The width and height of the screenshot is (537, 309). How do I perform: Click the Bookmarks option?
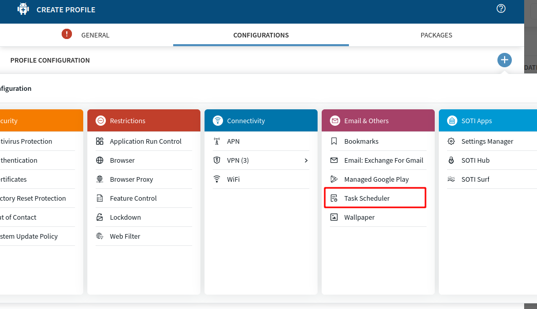361,141
